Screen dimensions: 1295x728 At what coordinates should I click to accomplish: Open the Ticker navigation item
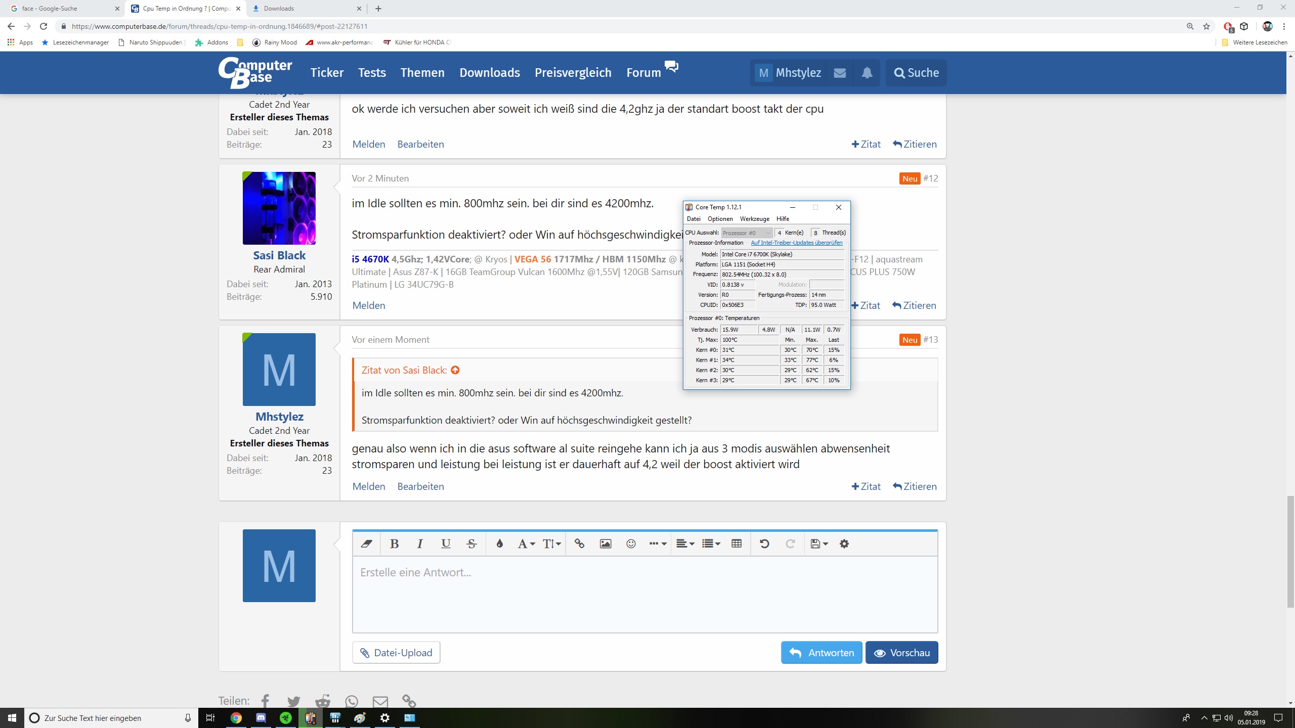pyautogui.click(x=327, y=73)
